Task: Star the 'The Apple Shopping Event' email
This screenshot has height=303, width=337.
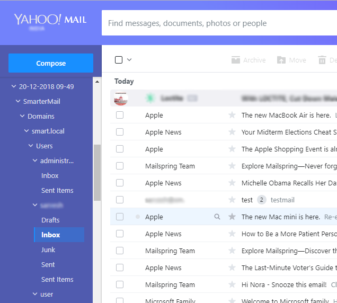Action: (x=232, y=149)
